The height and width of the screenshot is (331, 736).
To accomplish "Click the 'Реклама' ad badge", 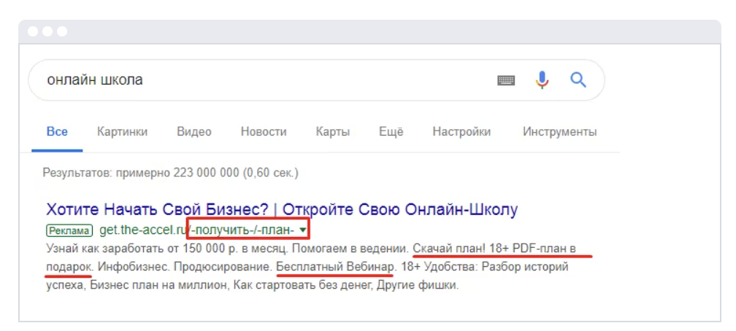I will click(x=69, y=230).
